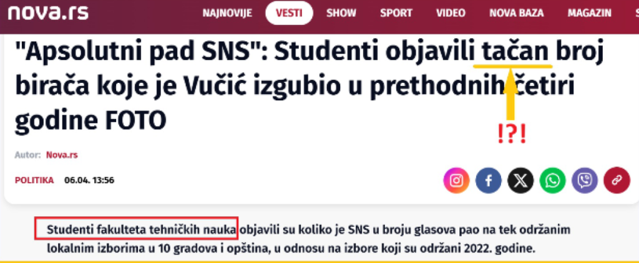The width and height of the screenshot is (639, 263).
Task: Copy article link icon
Action: 617,180
